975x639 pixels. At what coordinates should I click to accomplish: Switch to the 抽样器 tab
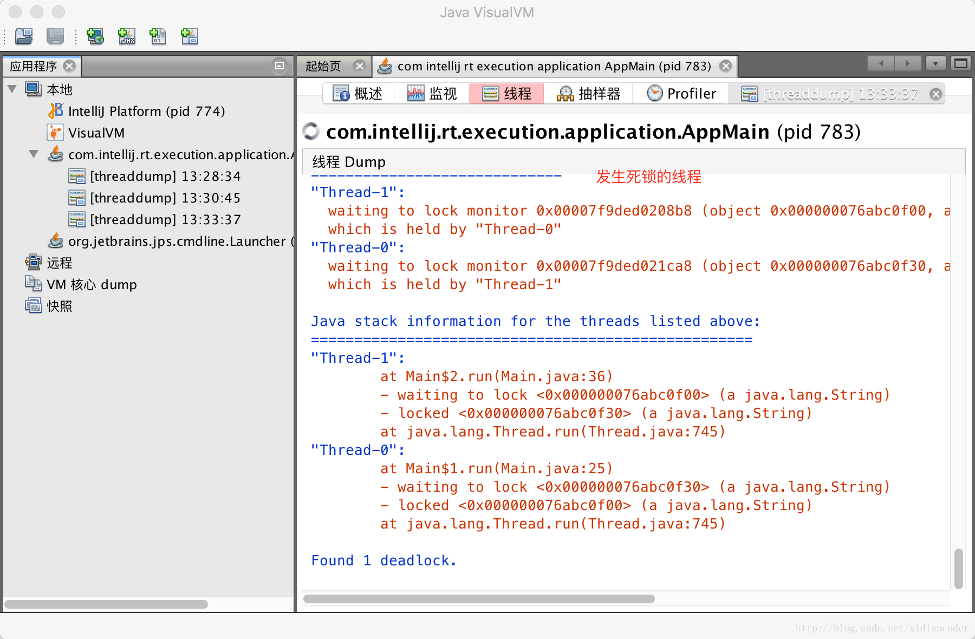[588, 94]
